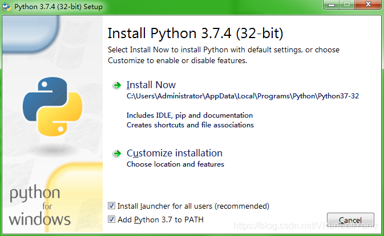Screen dimensions: 384x236
Task: Click the green arrow beside Customize installation
Action: coord(117,154)
